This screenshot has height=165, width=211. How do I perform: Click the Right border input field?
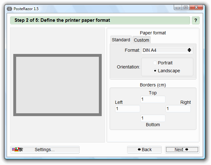tap(178, 109)
